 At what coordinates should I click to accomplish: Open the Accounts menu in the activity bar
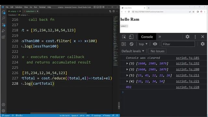4,105
